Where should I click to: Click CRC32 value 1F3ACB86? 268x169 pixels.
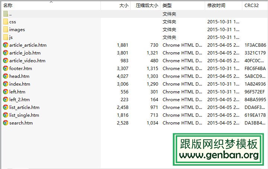255,45
